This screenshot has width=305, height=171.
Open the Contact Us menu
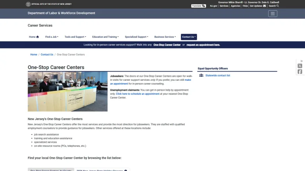pos(189,37)
